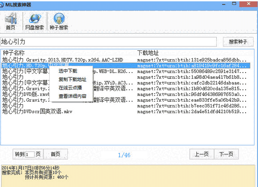The width and height of the screenshot is (258, 187).
Task: Focus the page number input box
Action: click(30, 154)
